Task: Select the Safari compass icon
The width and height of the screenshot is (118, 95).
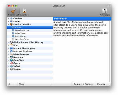Action: [11, 66]
